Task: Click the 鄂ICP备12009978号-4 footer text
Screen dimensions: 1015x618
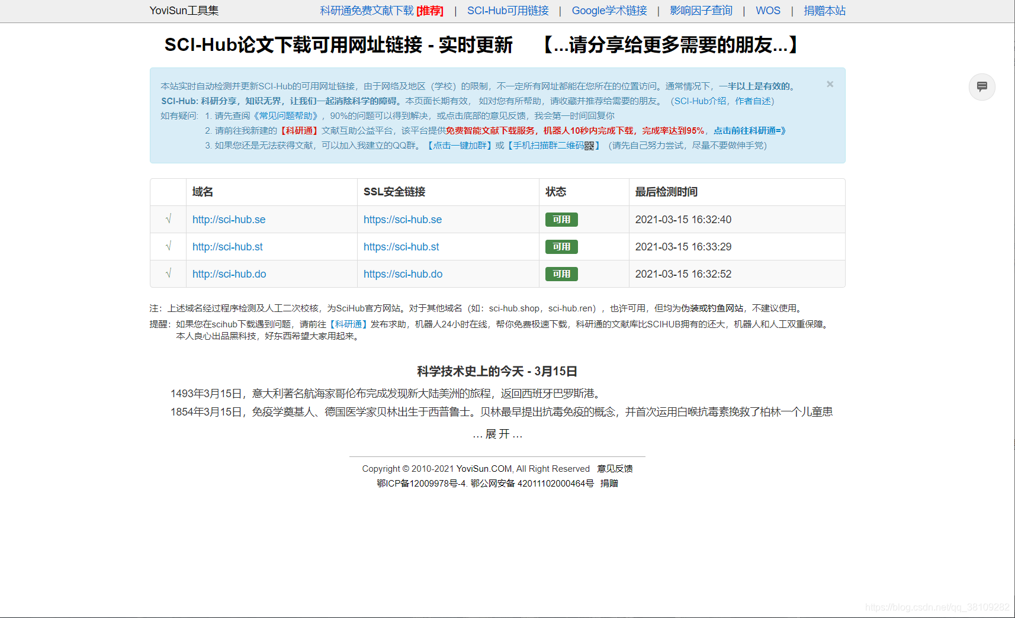Action: pos(422,484)
